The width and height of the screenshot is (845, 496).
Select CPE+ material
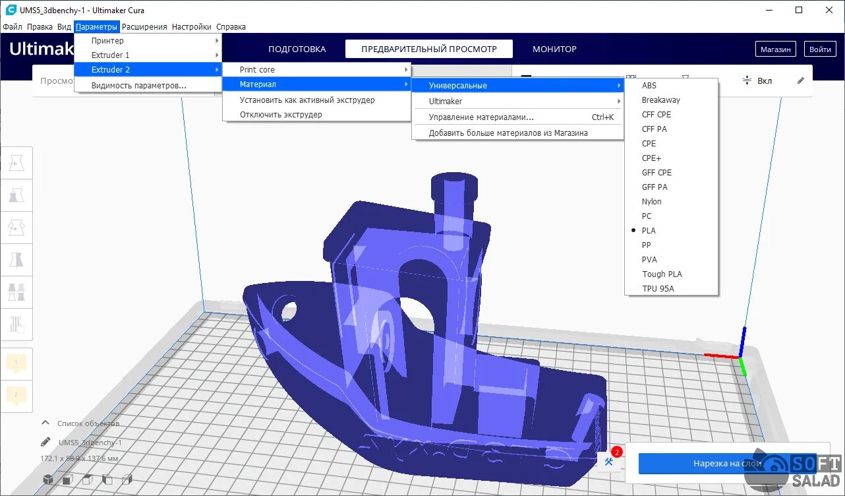tap(671, 158)
